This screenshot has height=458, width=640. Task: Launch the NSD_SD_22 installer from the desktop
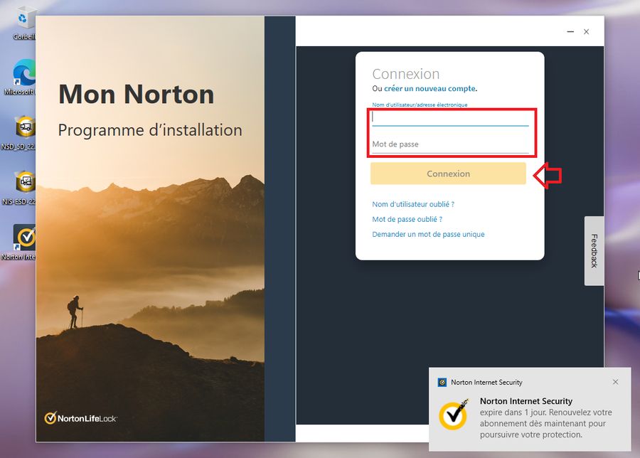(x=24, y=128)
